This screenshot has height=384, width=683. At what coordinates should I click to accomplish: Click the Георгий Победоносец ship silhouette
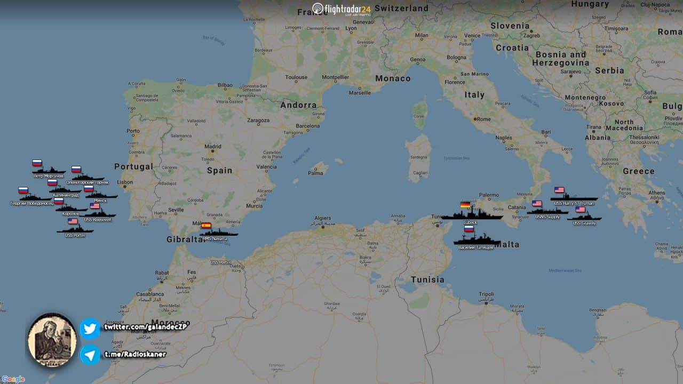(x=35, y=197)
